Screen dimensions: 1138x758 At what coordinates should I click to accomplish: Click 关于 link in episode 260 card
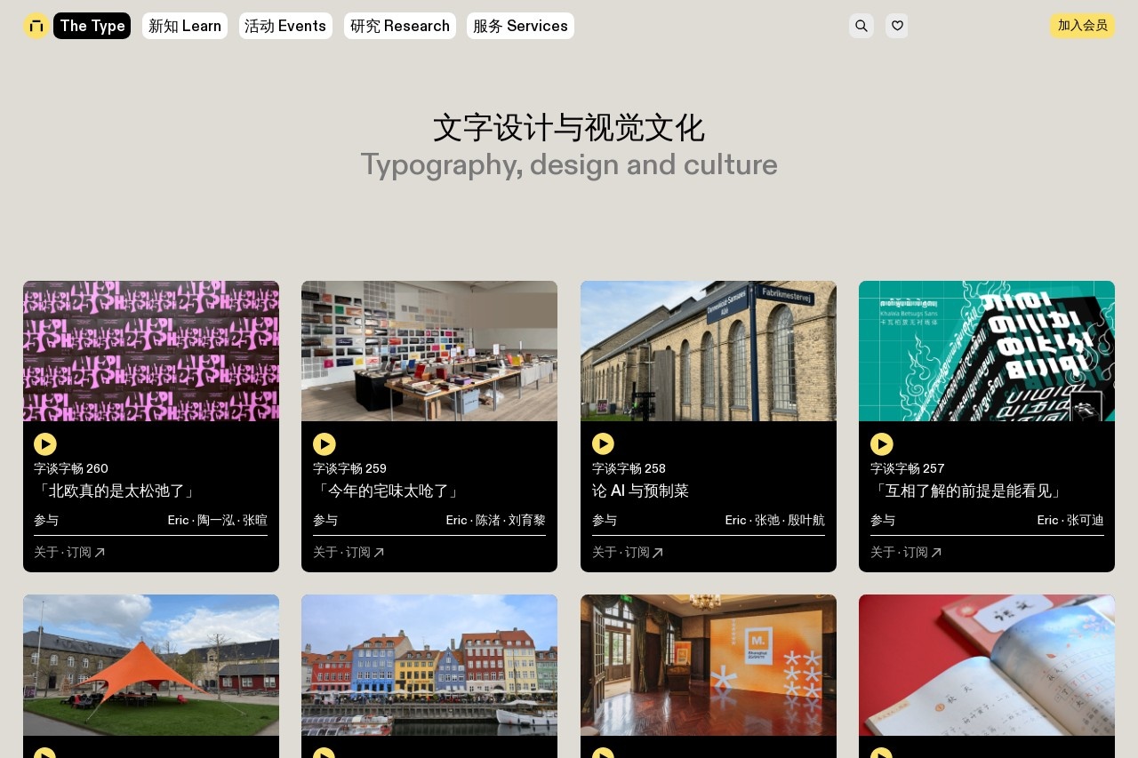46,553
